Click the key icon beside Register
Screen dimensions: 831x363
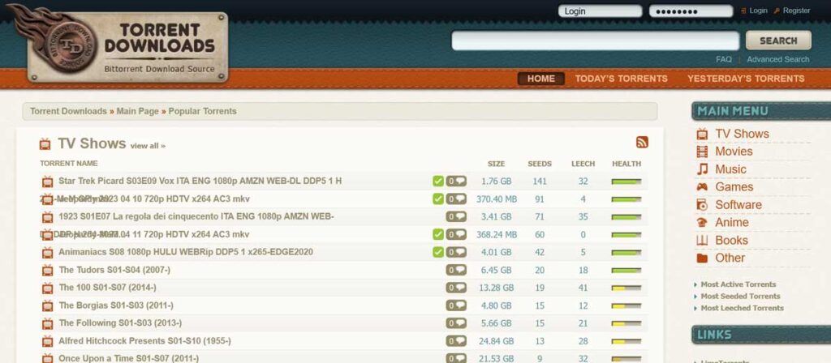pyautogui.click(x=777, y=11)
